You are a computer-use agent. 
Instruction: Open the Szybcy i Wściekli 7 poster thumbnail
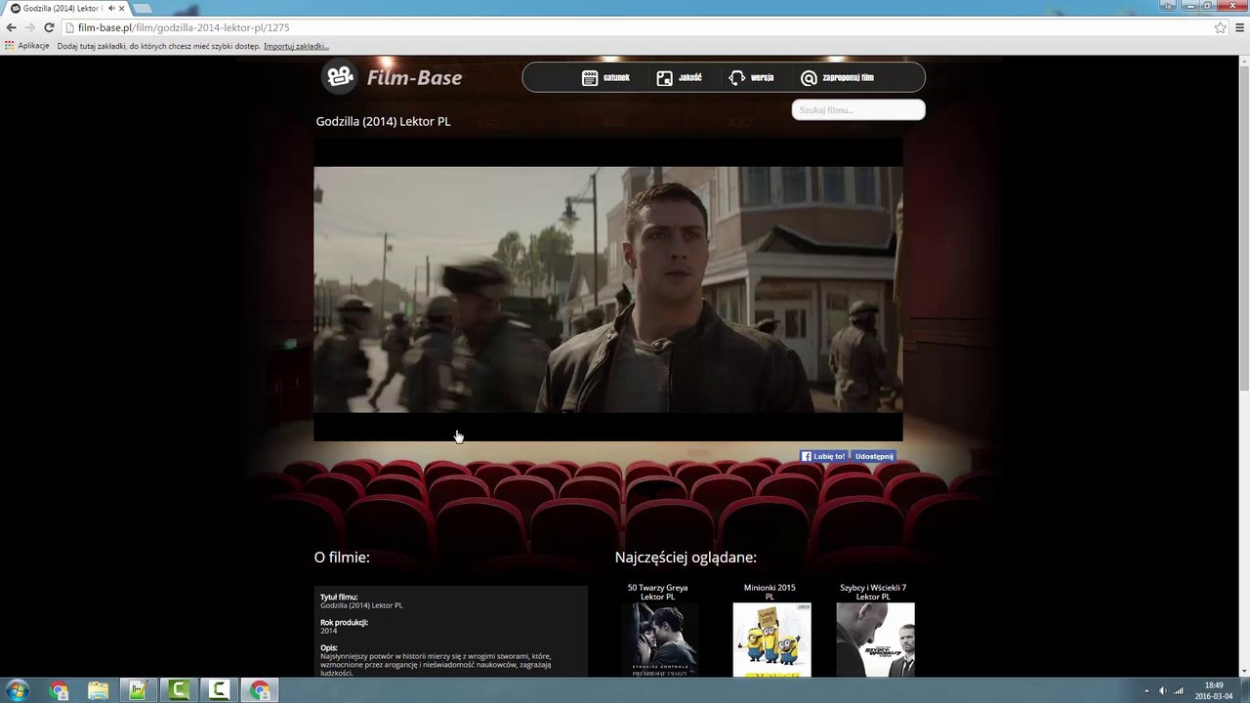875,640
